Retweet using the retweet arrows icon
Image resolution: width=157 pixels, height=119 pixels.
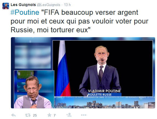(28, 115)
